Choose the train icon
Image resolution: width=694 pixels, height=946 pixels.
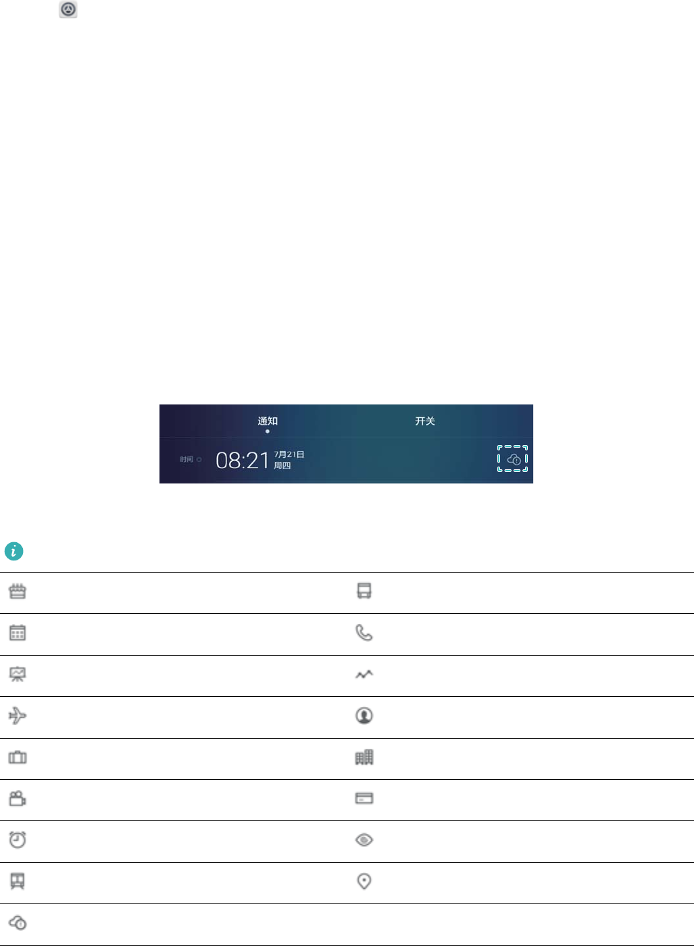[x=18, y=881]
